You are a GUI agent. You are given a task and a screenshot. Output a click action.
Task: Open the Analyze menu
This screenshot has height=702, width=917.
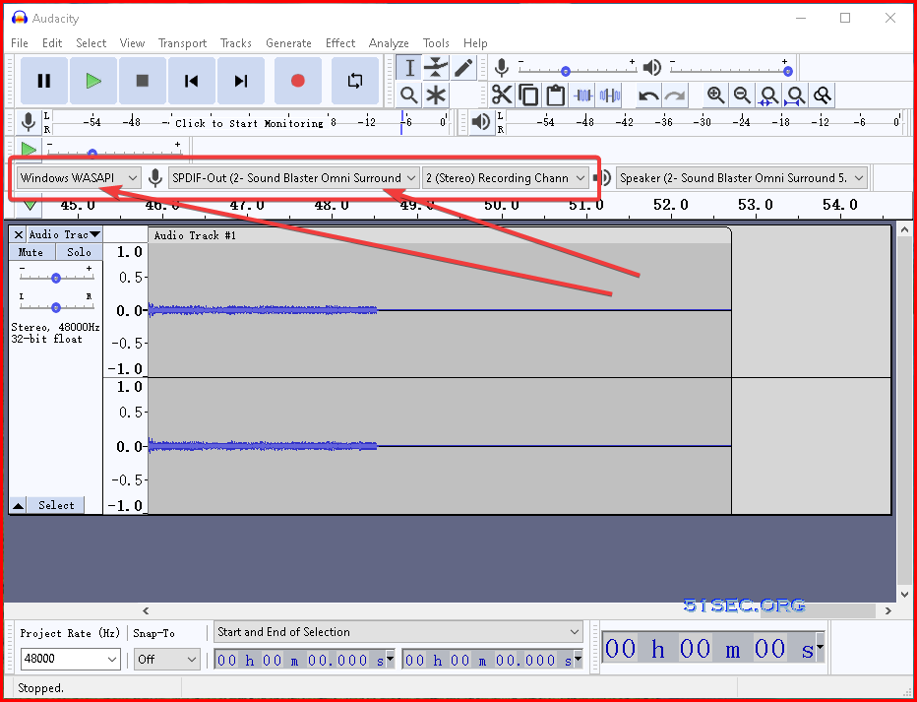point(389,43)
